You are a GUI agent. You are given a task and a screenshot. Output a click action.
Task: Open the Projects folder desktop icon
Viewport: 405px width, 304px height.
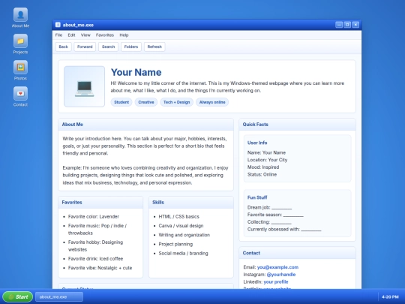pos(20,44)
